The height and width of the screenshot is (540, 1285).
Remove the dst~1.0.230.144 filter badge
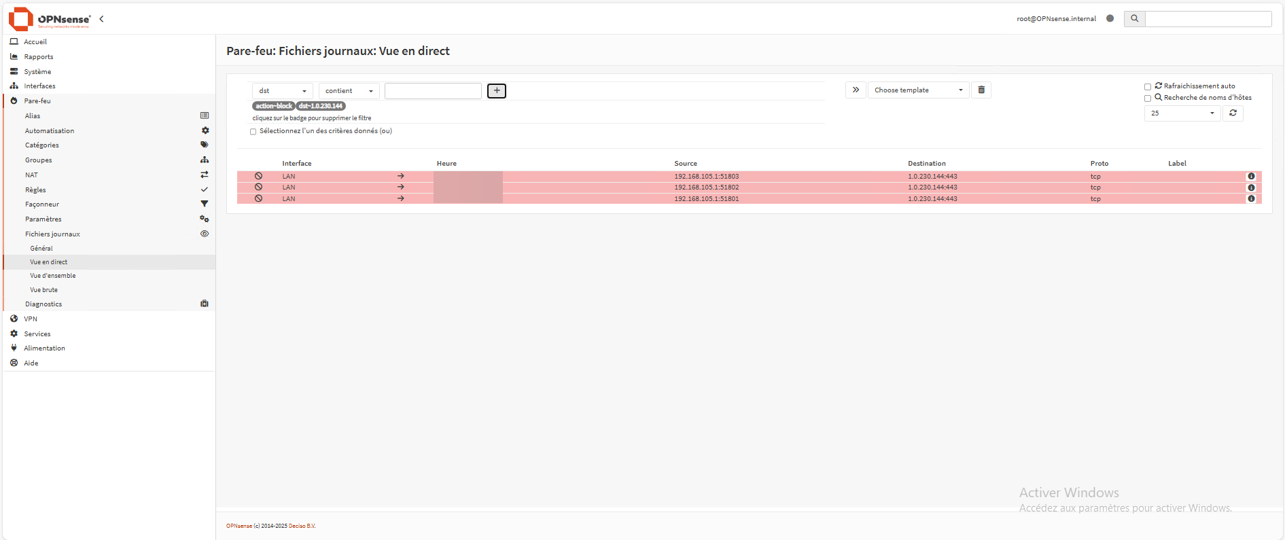pos(321,106)
